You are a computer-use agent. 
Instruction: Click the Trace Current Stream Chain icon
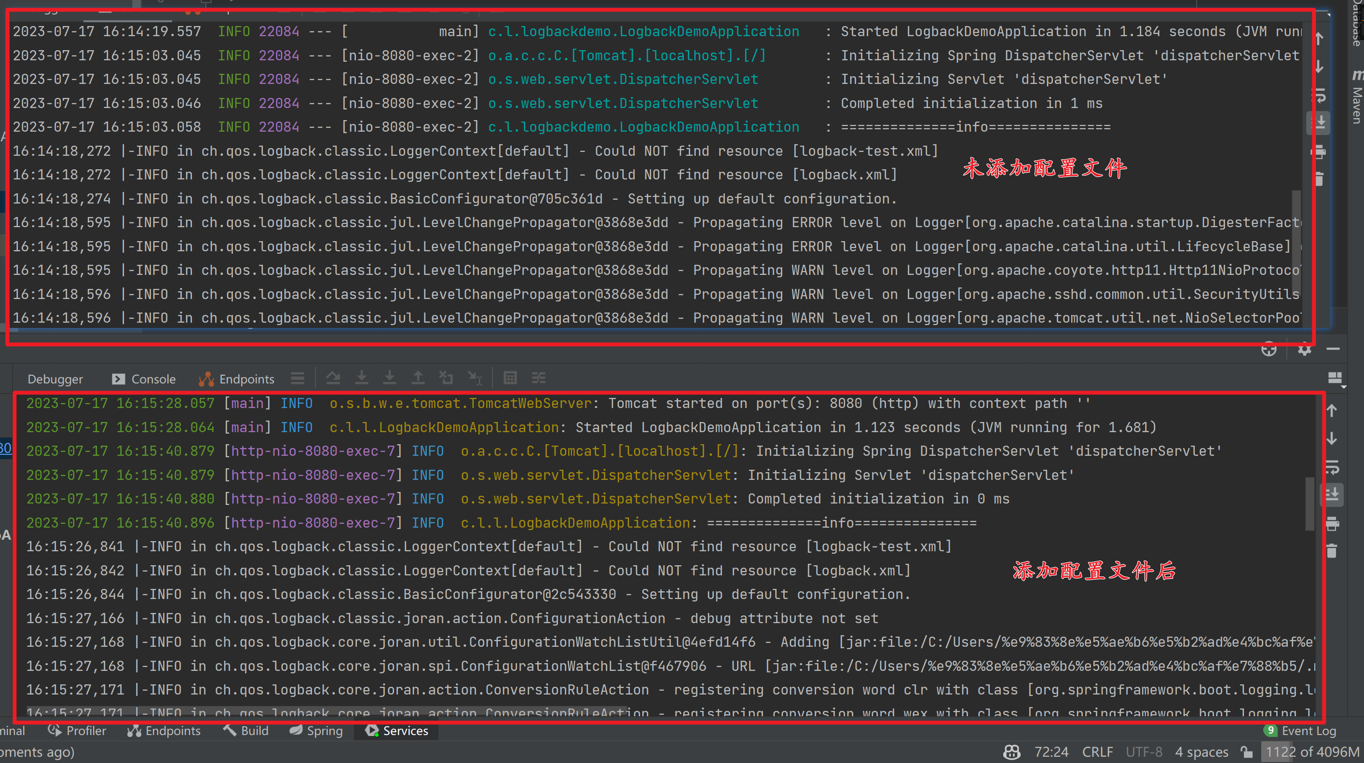pyautogui.click(x=538, y=378)
